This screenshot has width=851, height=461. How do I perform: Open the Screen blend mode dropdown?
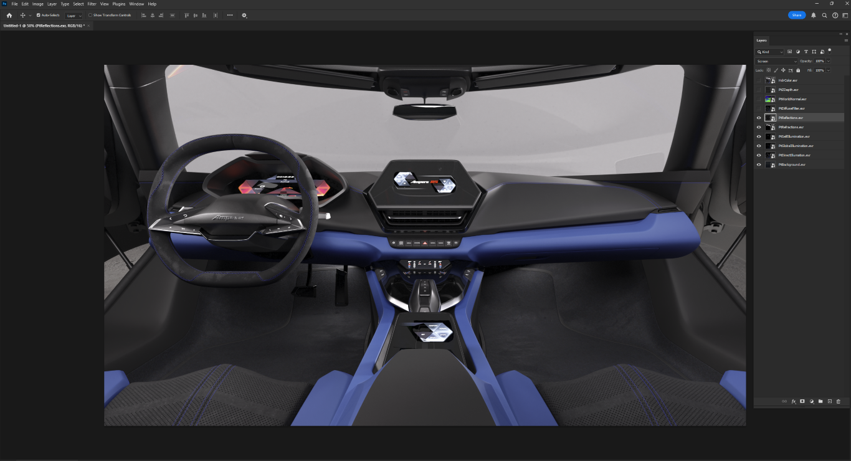click(x=776, y=61)
